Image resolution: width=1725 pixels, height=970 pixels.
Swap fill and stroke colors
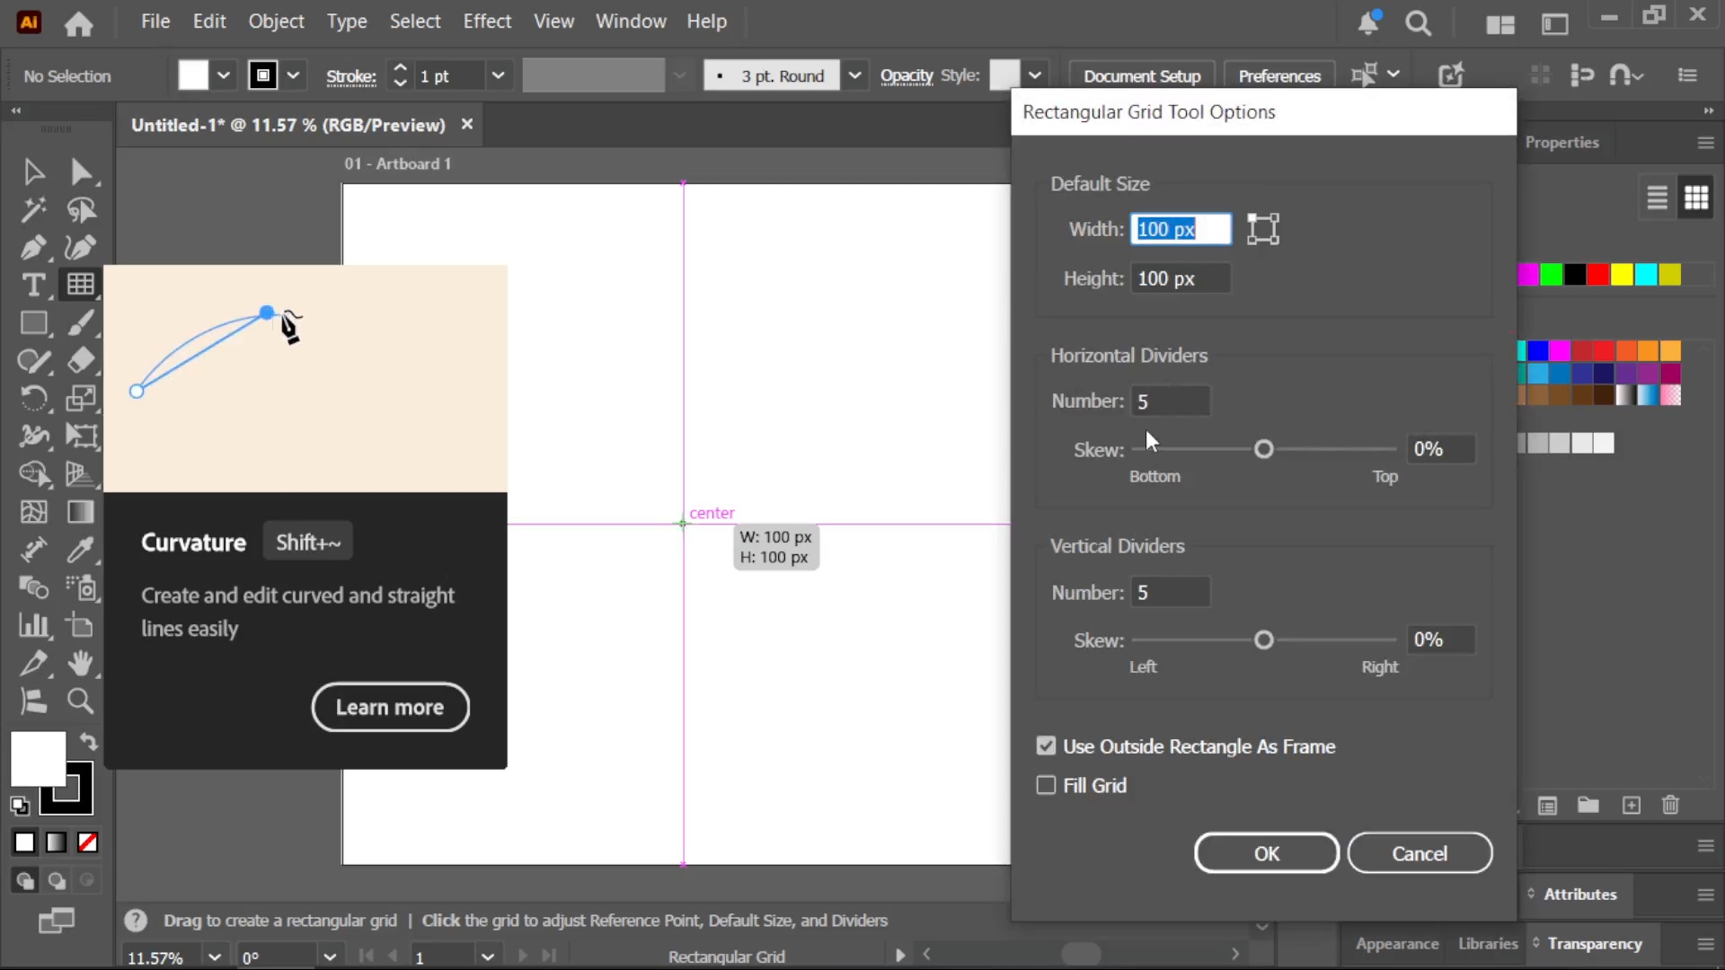[x=88, y=742]
